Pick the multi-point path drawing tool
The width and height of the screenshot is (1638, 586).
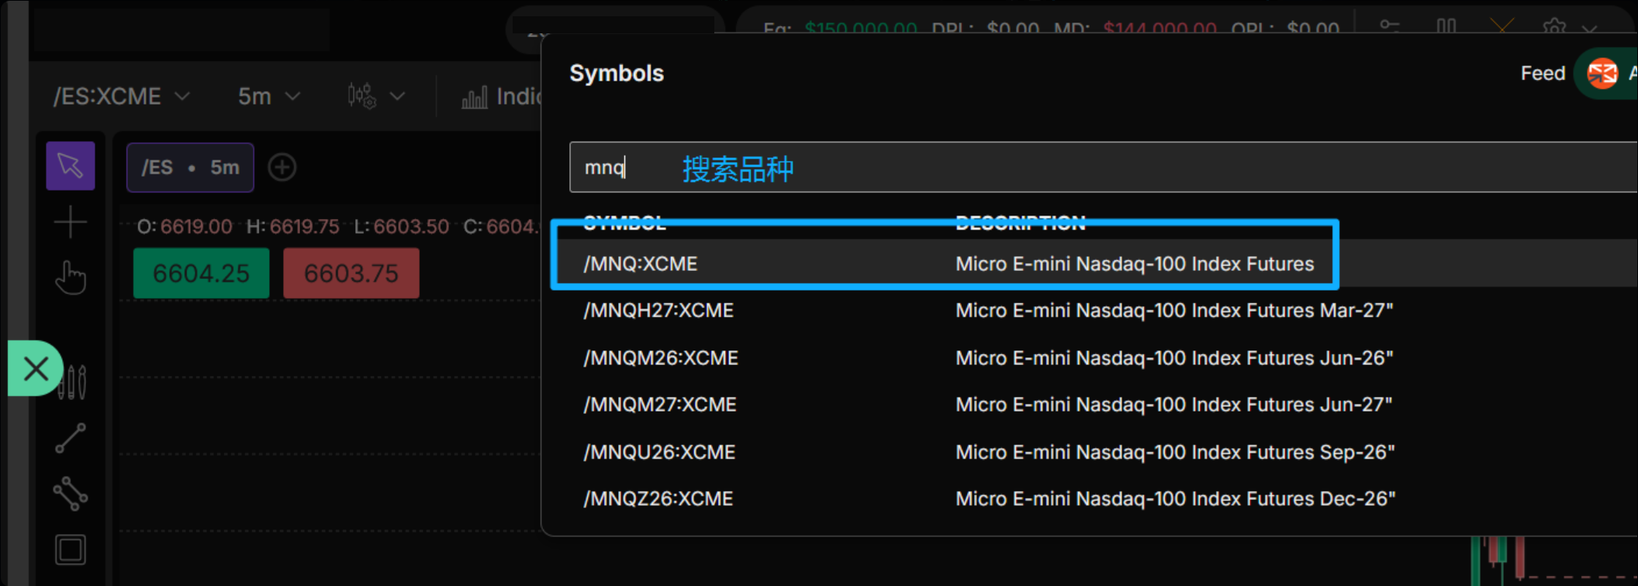(x=70, y=494)
